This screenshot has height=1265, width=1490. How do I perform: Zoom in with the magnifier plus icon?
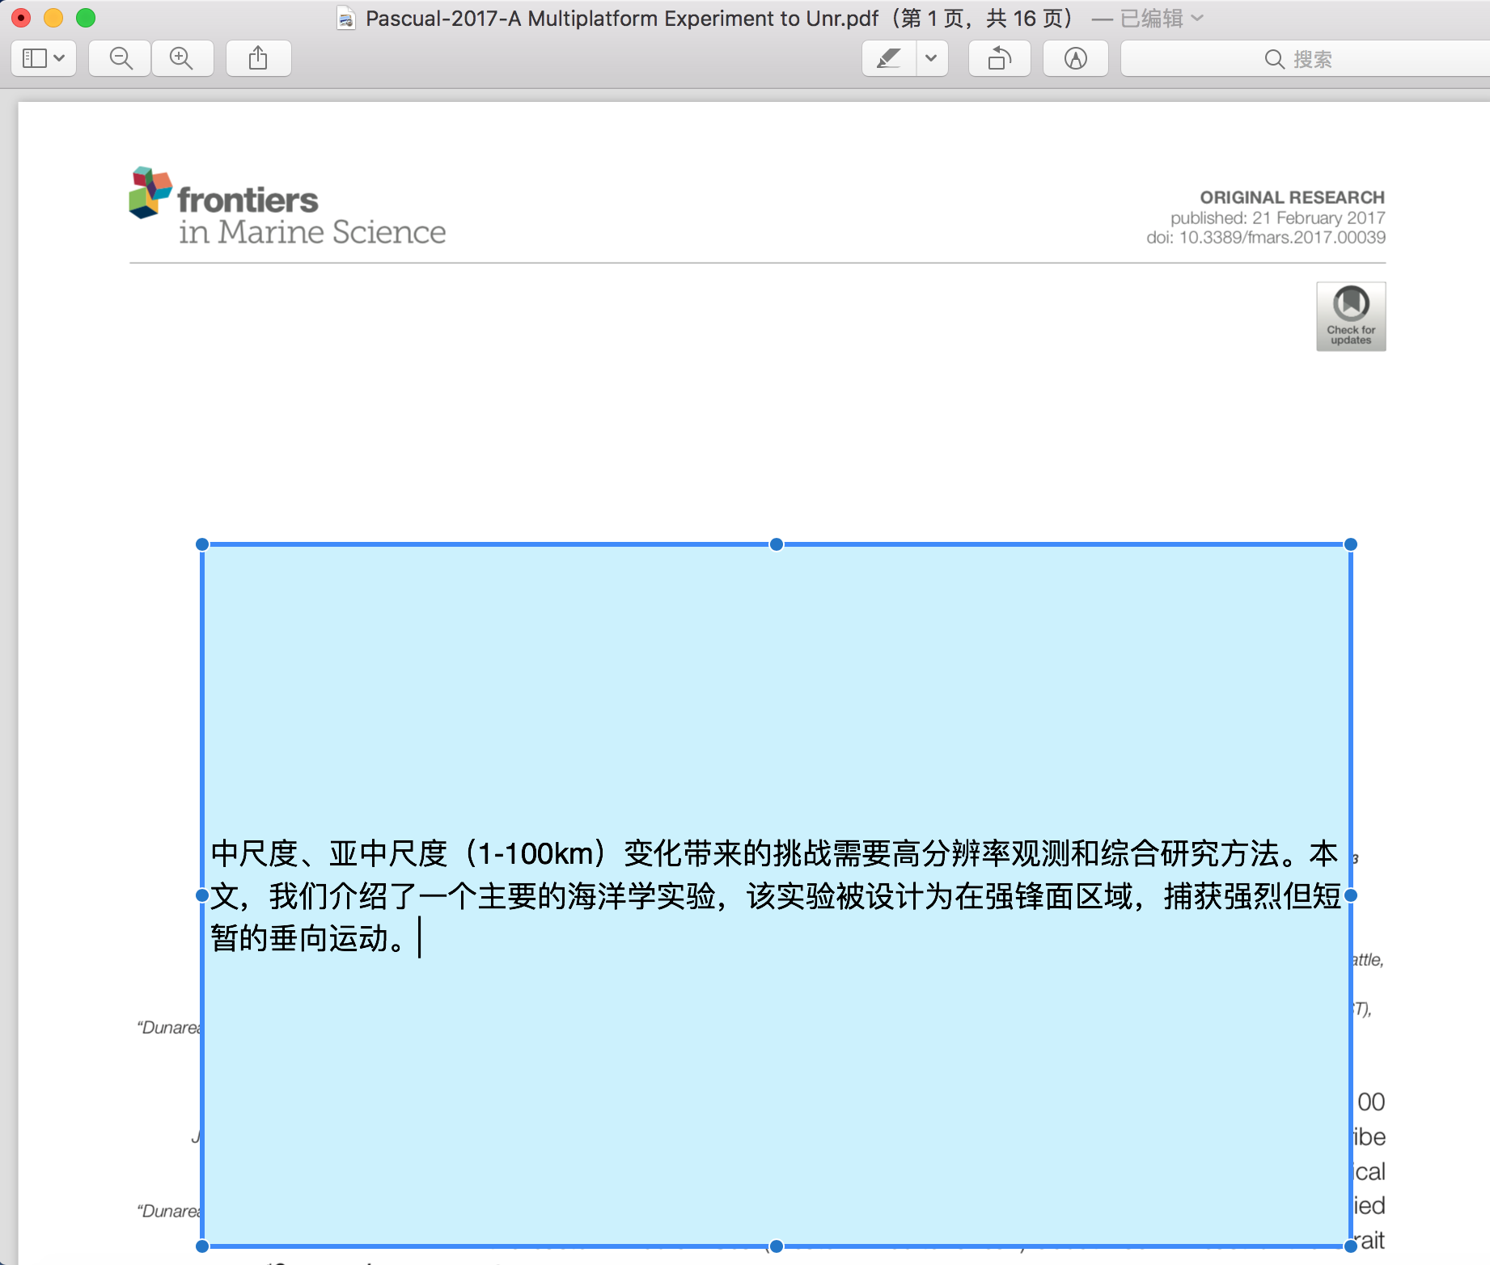[x=182, y=58]
